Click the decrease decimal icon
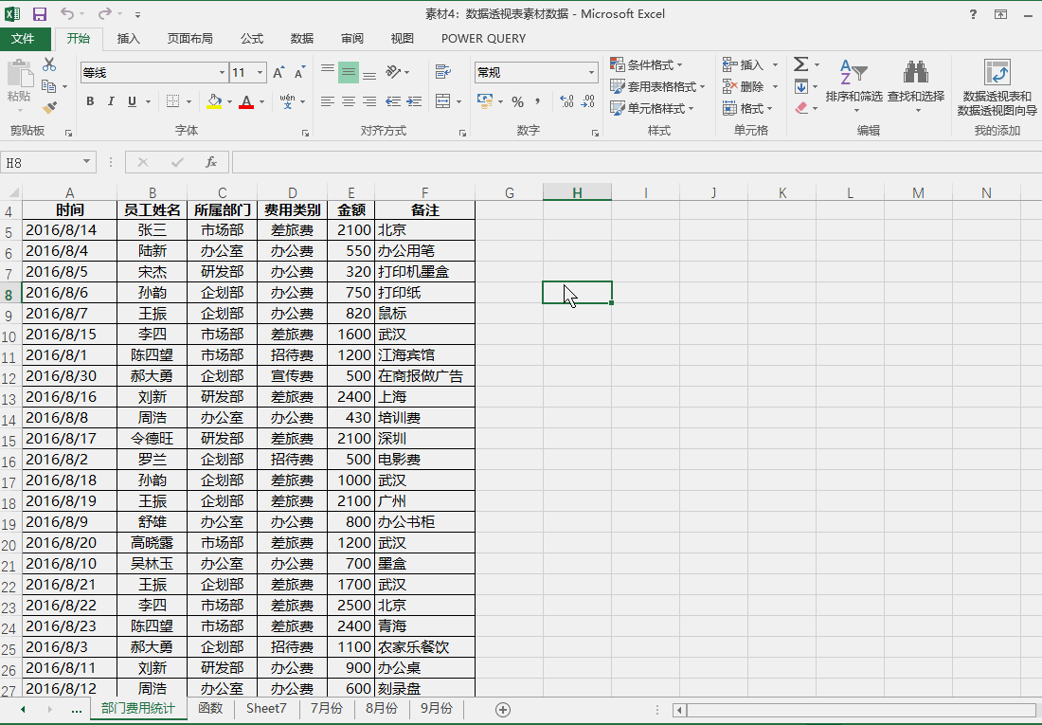The height and width of the screenshot is (725, 1042). point(588,101)
